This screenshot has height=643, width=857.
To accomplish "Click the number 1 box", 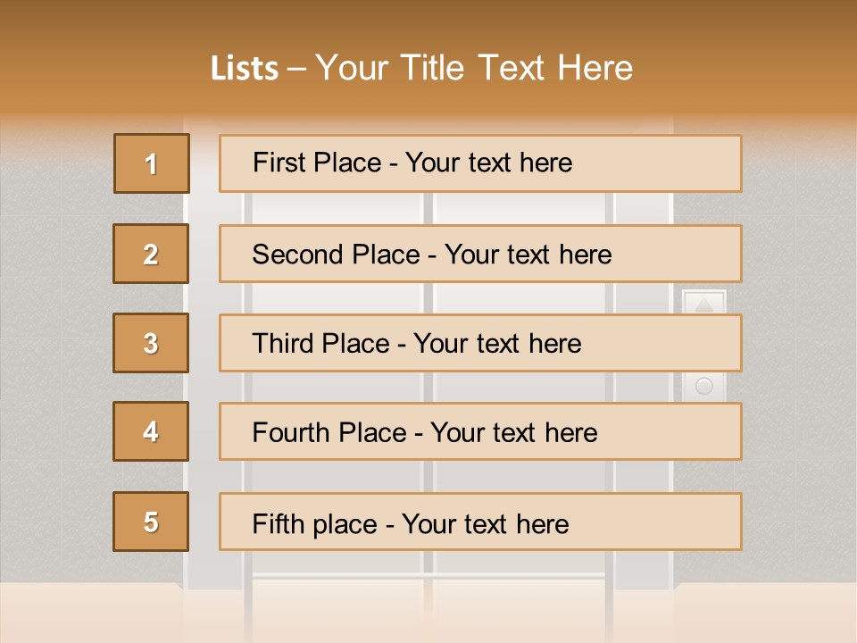I will (x=152, y=163).
